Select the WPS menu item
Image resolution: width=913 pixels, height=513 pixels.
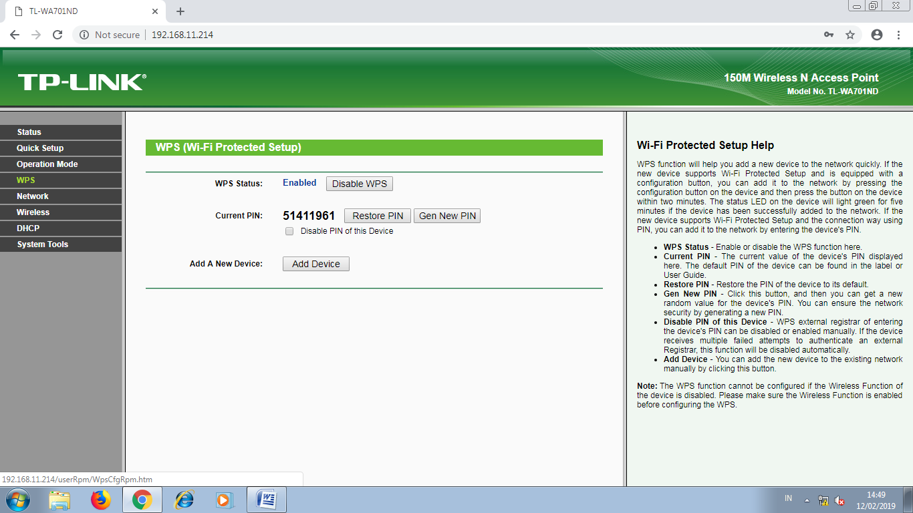[61, 180]
